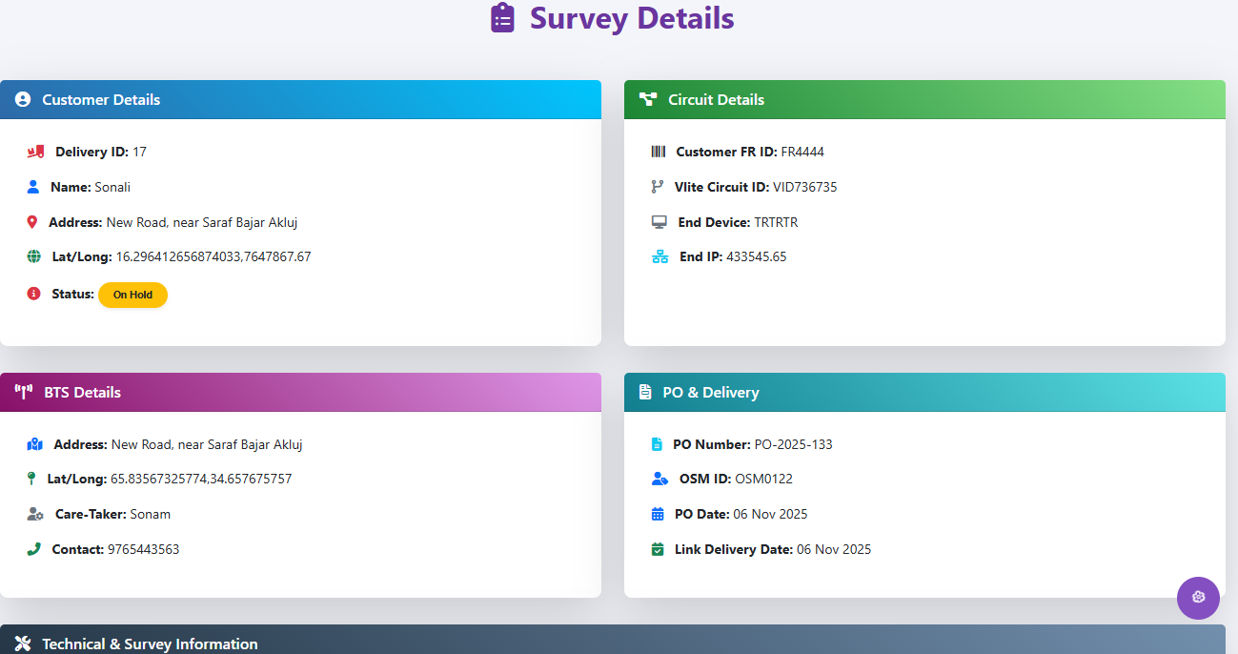Open the purple floating settings button
The width and height of the screenshot is (1238, 654).
(1198, 598)
